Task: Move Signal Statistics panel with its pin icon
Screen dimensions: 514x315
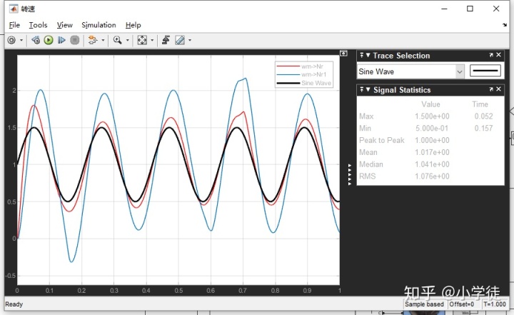Action: click(x=361, y=89)
